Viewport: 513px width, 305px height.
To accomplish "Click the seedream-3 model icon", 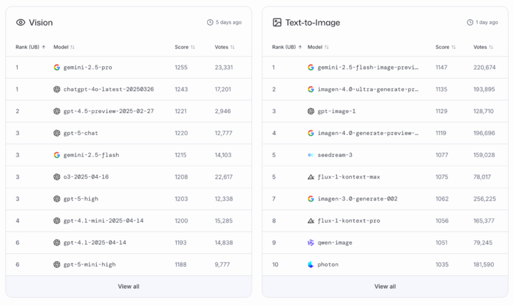I will click(x=311, y=155).
